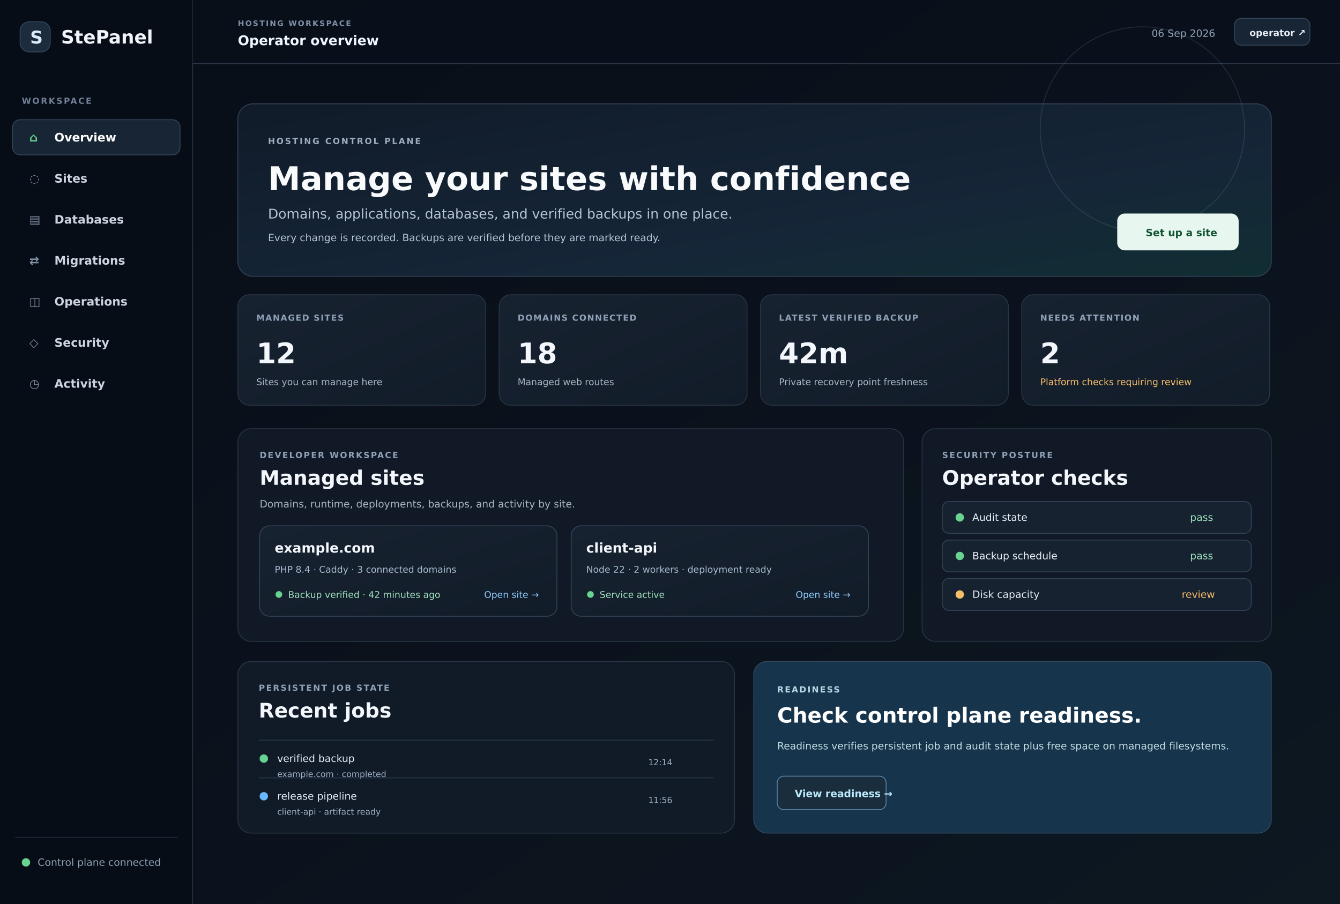Image resolution: width=1340 pixels, height=904 pixels.
Task: Select the Backup schedule check row
Action: point(1096,556)
